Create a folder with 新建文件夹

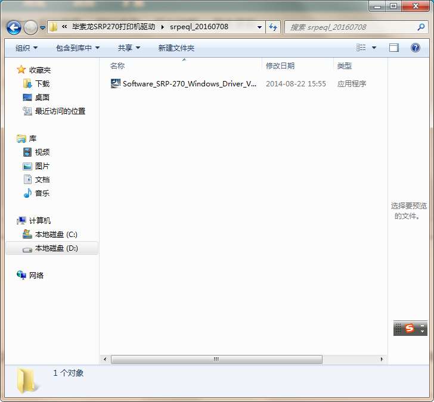pyautogui.click(x=176, y=48)
